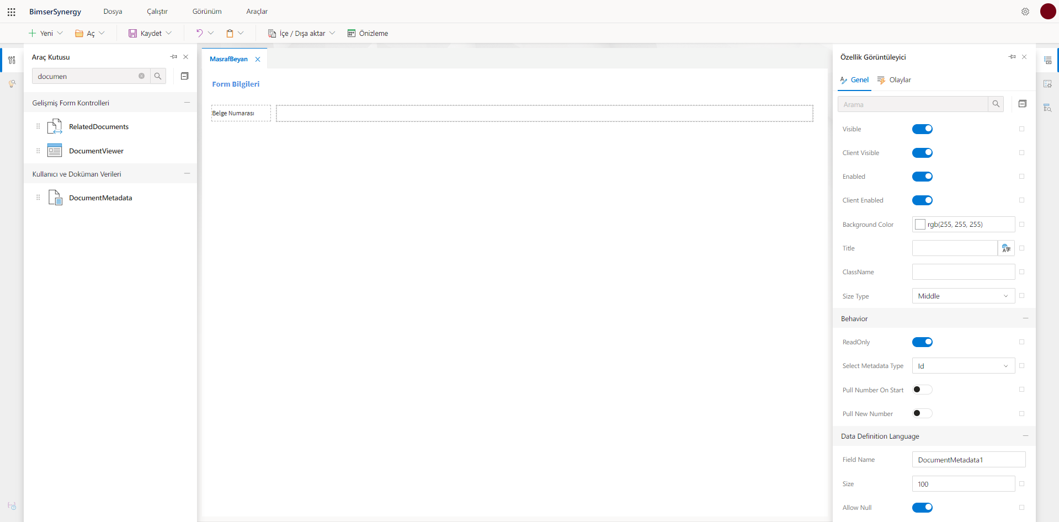Image resolution: width=1059 pixels, height=522 pixels.
Task: Click the Kaydet save button
Action: coord(145,33)
